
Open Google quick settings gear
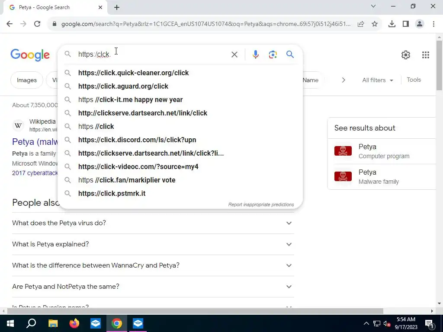coord(405,55)
